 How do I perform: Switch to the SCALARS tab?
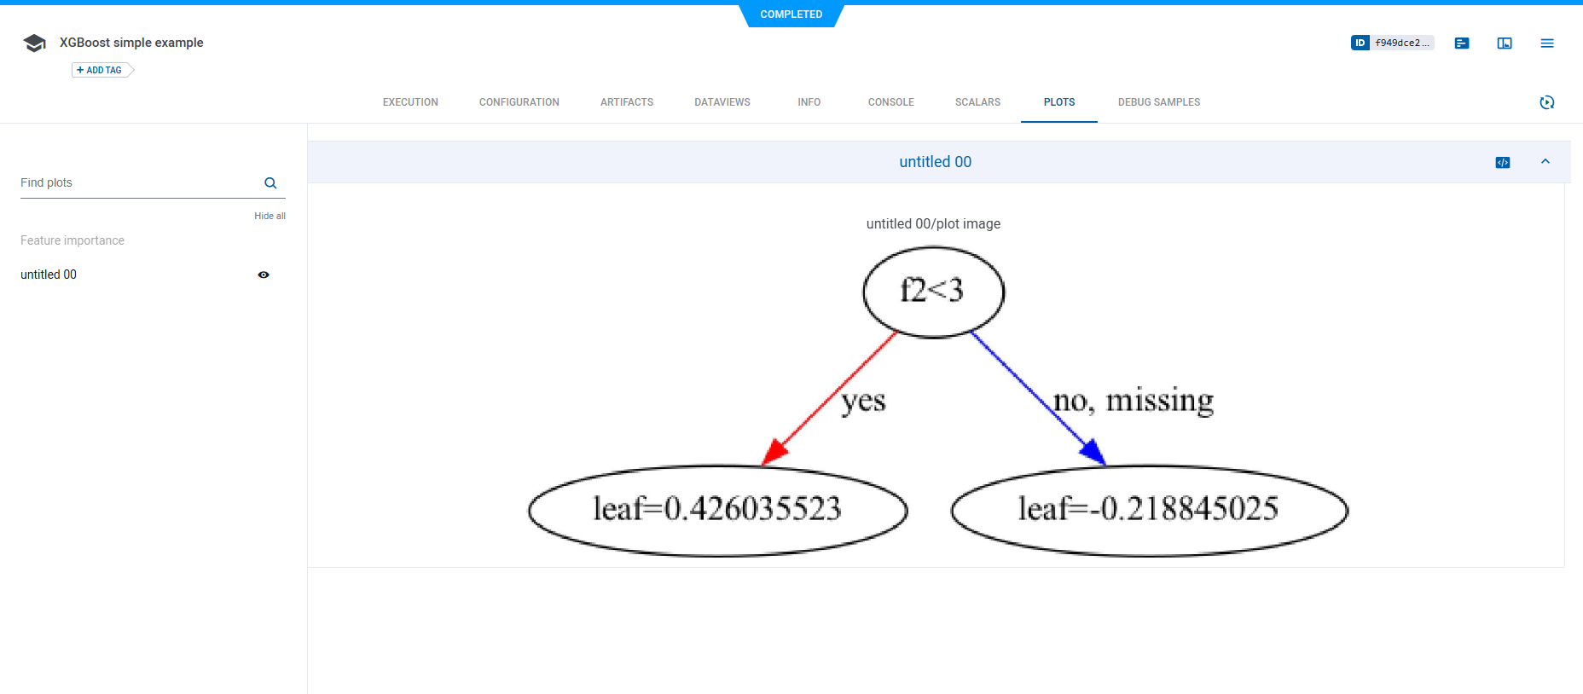(x=977, y=102)
